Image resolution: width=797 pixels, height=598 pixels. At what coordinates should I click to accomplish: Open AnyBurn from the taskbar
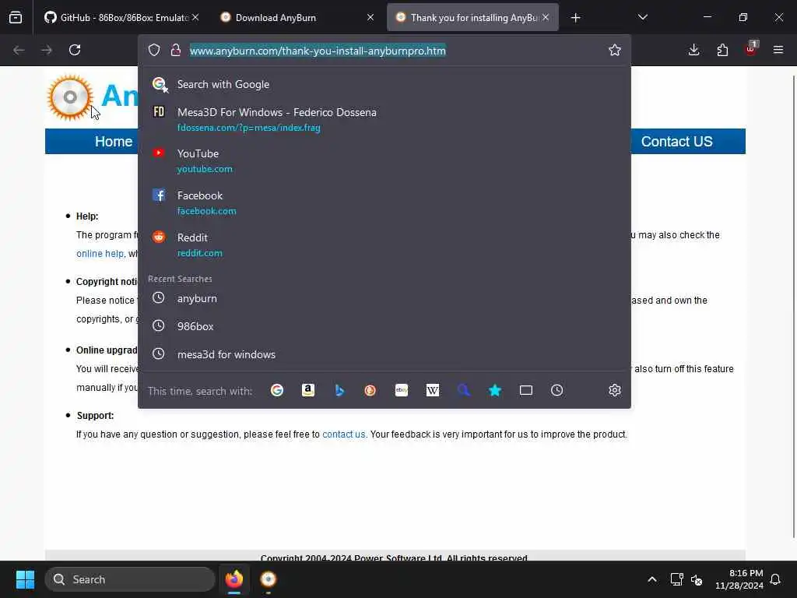(x=269, y=579)
